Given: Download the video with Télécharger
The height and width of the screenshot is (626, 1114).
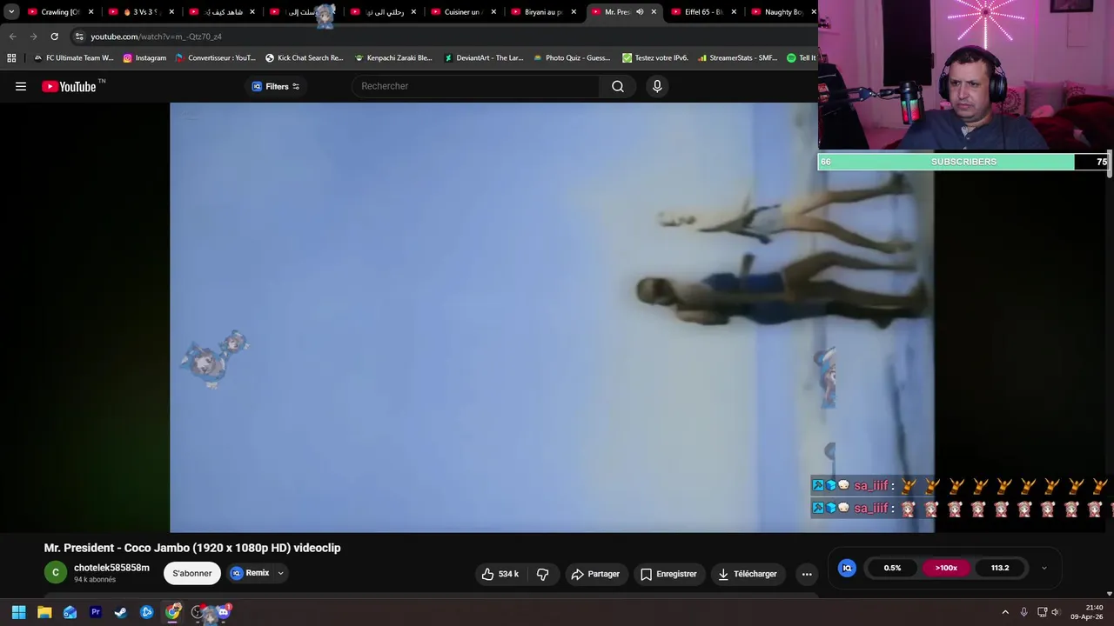Looking at the screenshot, I should click(747, 574).
